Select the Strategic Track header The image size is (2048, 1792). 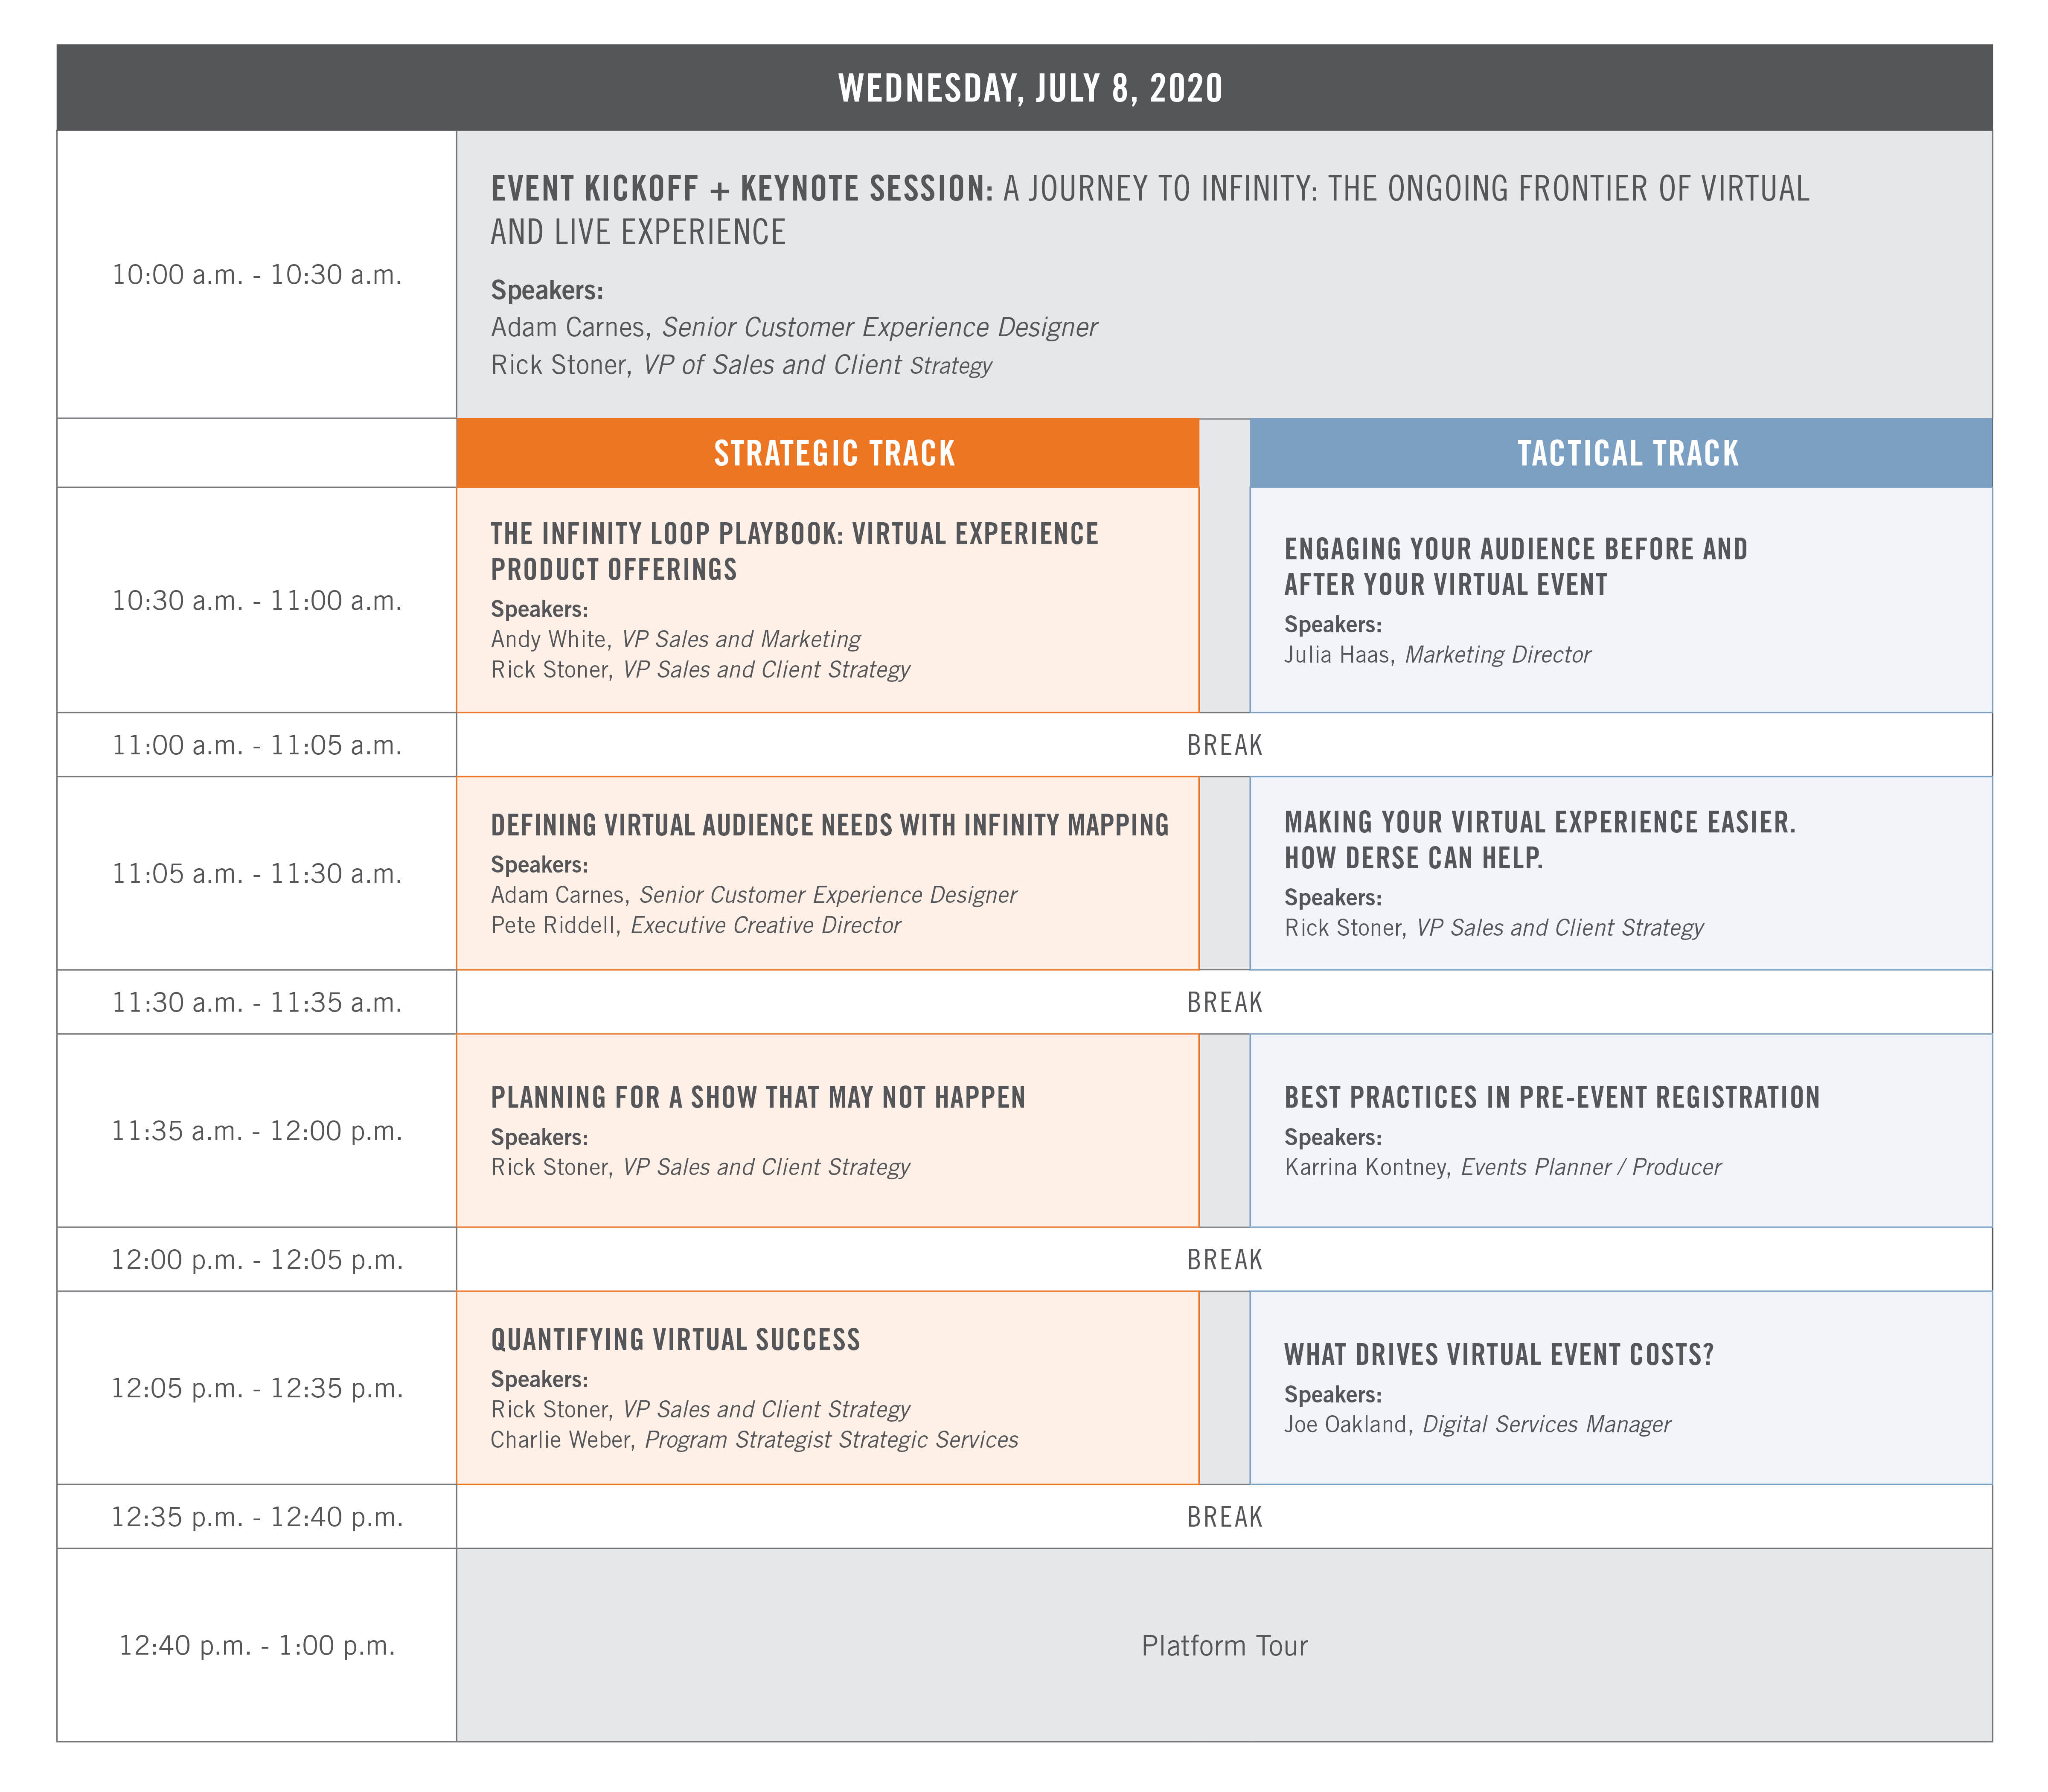834,454
